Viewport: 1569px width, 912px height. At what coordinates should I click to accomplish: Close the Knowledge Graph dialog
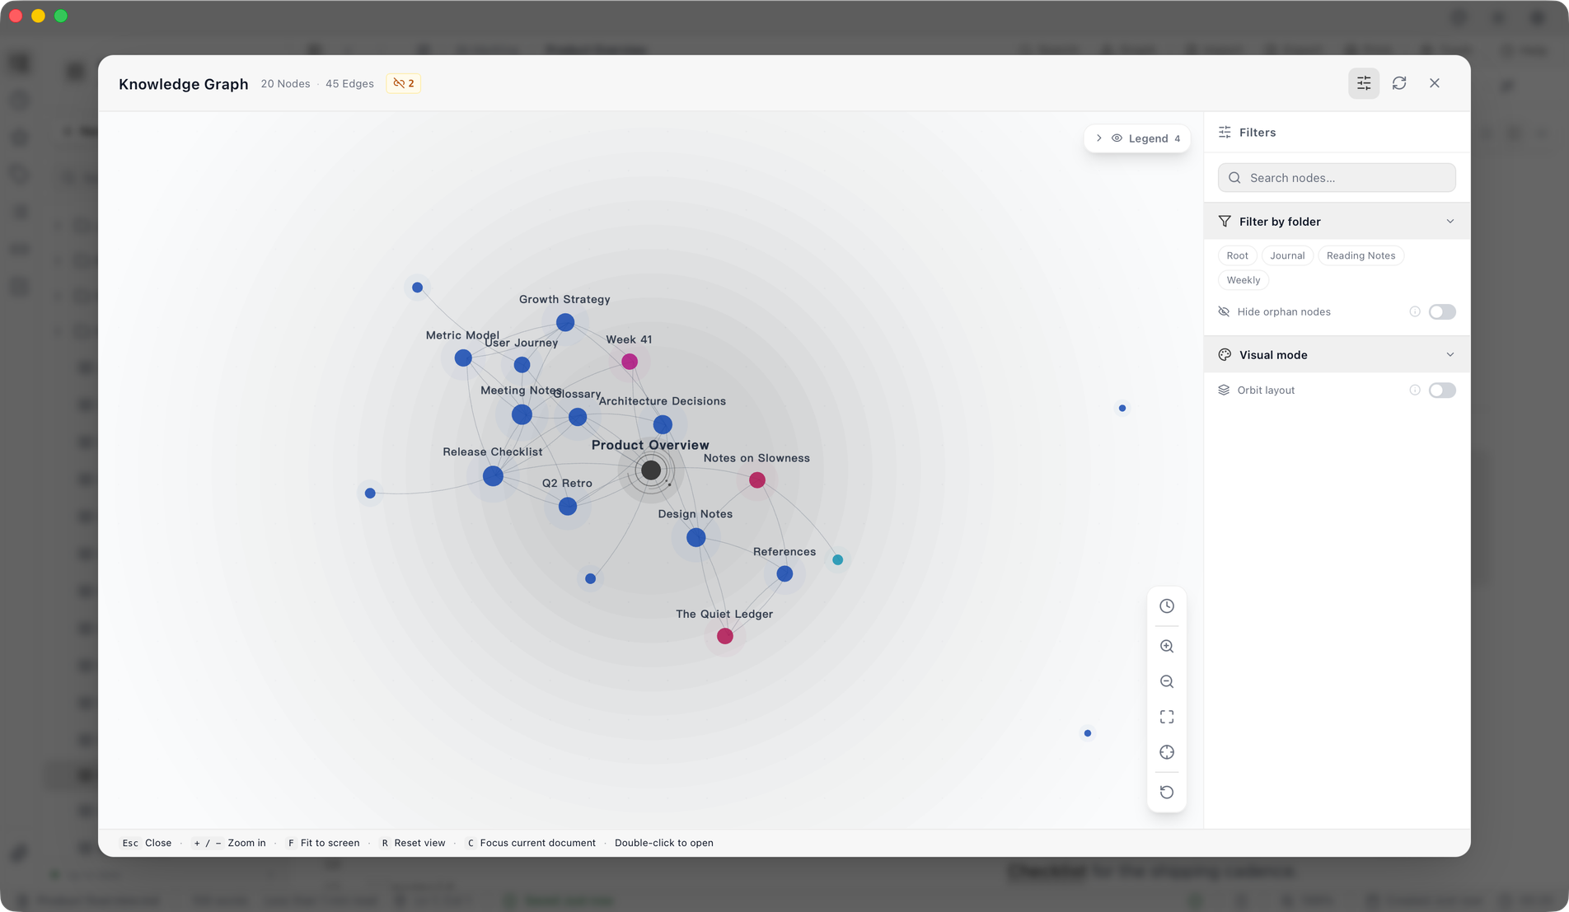click(1435, 83)
